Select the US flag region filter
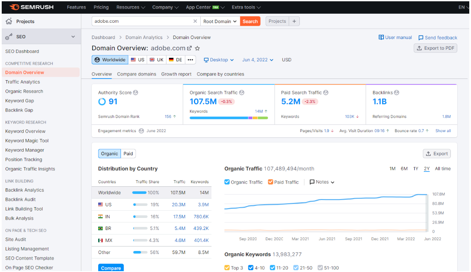This screenshot has height=272, width=471. (x=138, y=60)
